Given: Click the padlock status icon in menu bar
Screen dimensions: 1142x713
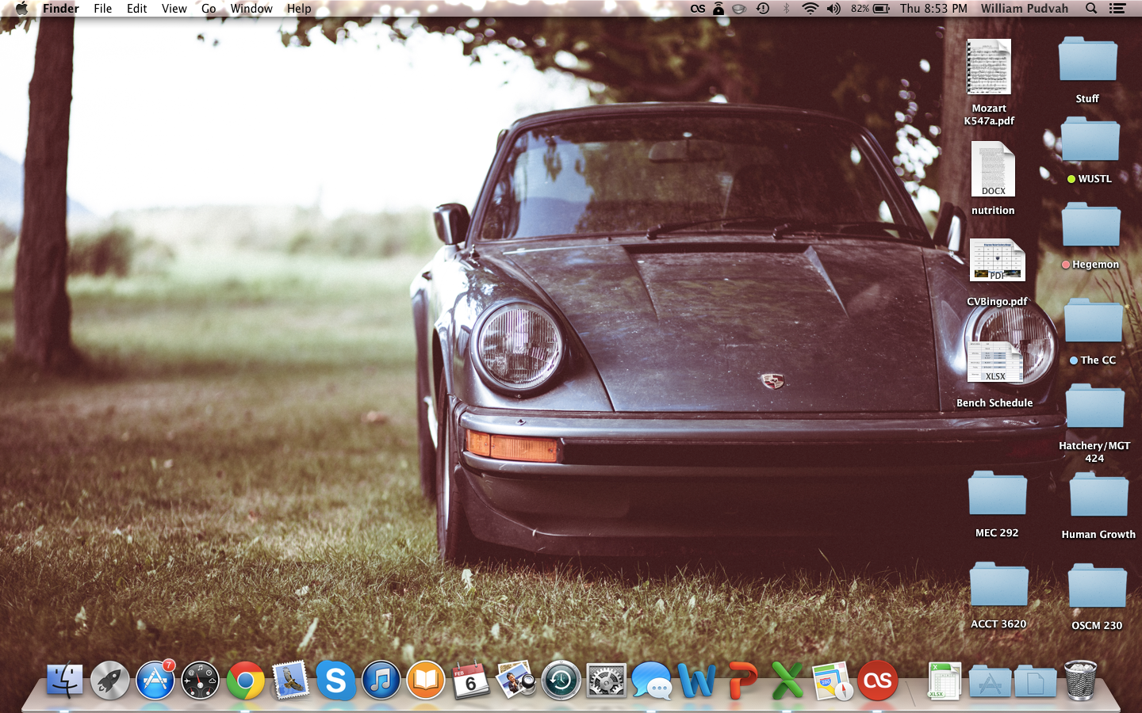Looking at the screenshot, I should [x=719, y=9].
